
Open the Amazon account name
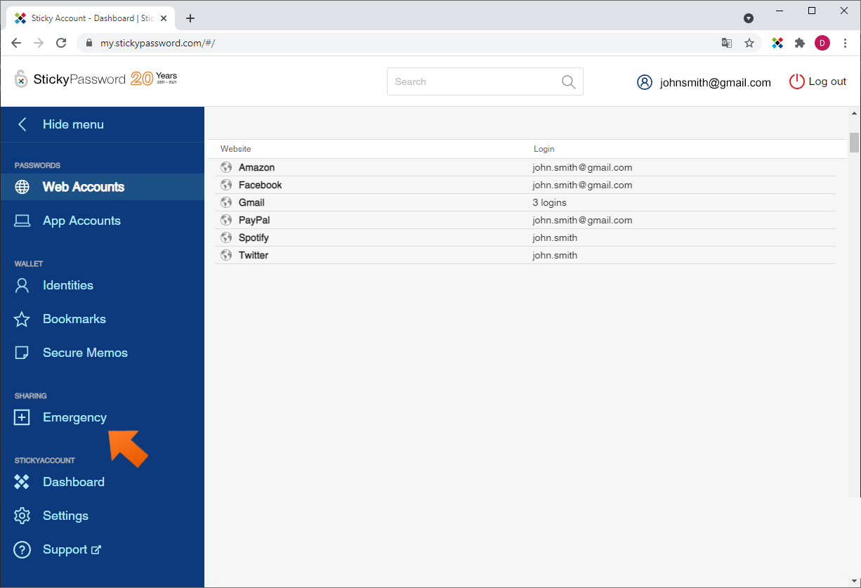coord(256,167)
